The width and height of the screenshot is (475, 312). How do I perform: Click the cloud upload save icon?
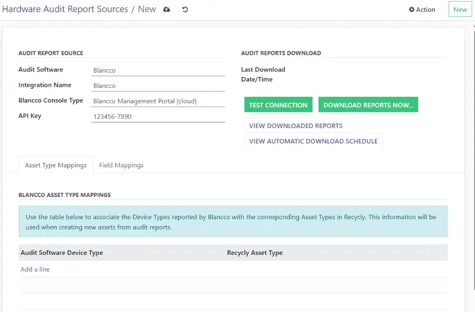[166, 9]
